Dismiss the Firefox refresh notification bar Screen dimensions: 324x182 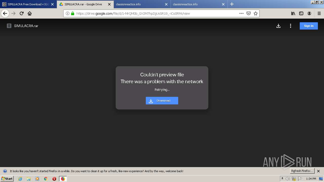click(x=318, y=171)
